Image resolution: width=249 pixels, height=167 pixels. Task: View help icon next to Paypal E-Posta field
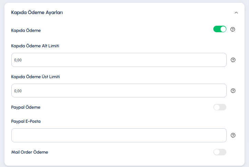tap(233, 135)
